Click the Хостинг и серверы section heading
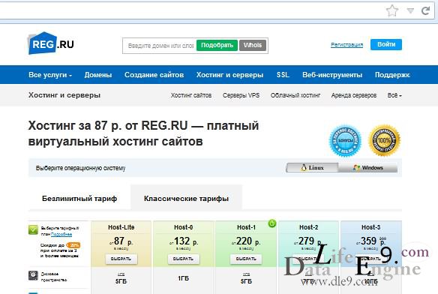 pyautogui.click(x=64, y=95)
